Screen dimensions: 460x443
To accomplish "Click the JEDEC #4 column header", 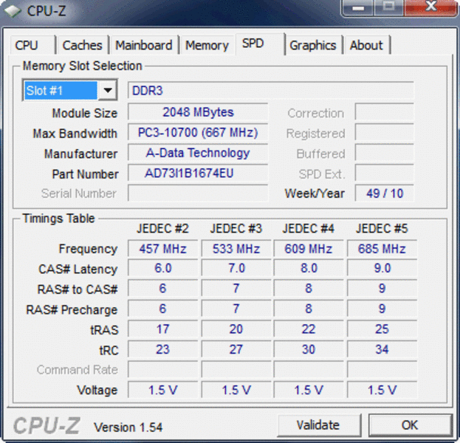I will click(309, 229).
